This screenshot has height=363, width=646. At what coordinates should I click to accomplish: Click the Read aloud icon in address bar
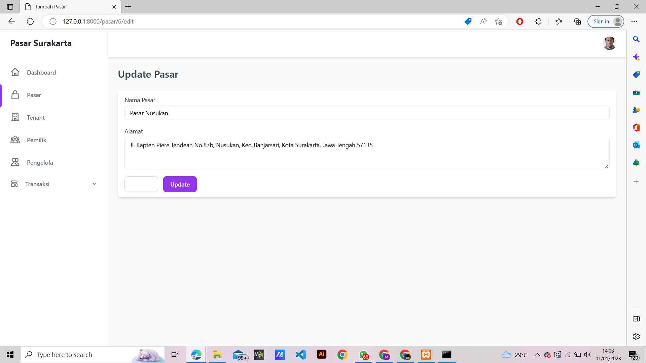tap(483, 21)
